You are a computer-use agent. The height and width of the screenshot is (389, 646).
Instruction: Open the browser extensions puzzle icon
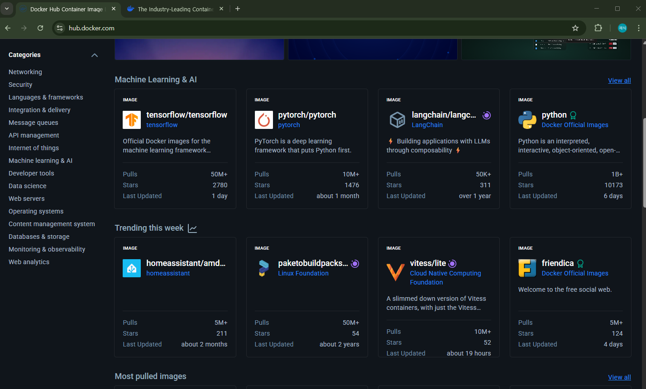(x=598, y=28)
